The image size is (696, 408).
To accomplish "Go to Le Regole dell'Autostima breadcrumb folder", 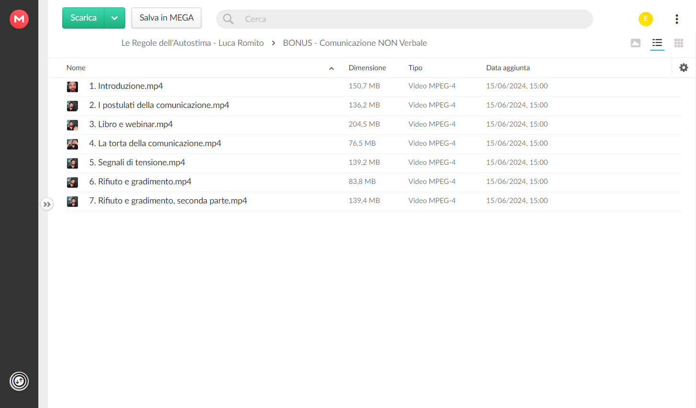I will coord(192,43).
